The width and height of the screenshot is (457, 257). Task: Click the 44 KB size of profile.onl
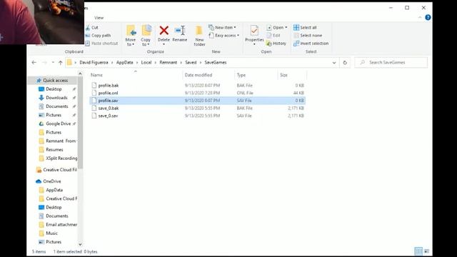298,93
